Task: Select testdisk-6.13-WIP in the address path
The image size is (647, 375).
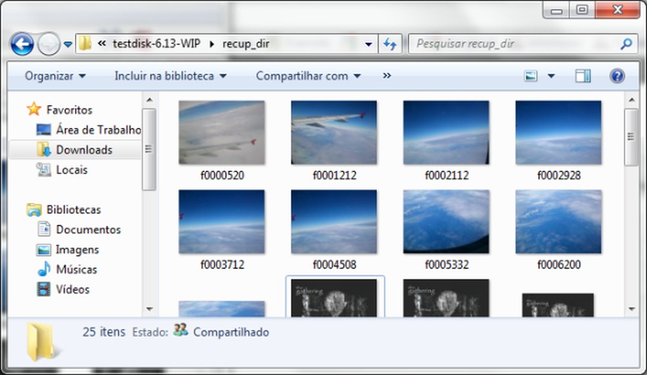Action: (x=156, y=43)
